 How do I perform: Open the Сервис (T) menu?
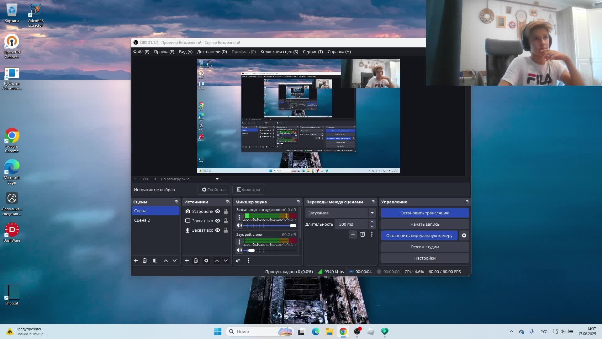[x=313, y=51]
